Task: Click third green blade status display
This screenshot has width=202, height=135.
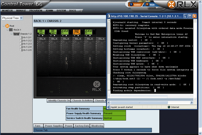Action: click(65, 32)
